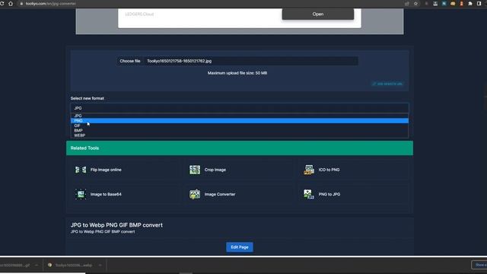Click the orange extension icon in toolbar
Image resolution: width=487 pixels, height=274 pixels.
(x=462, y=4)
